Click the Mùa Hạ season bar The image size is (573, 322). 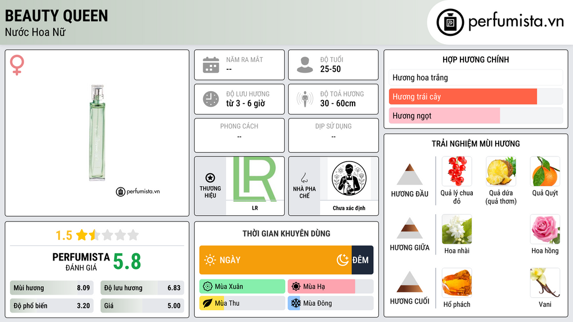click(x=330, y=286)
